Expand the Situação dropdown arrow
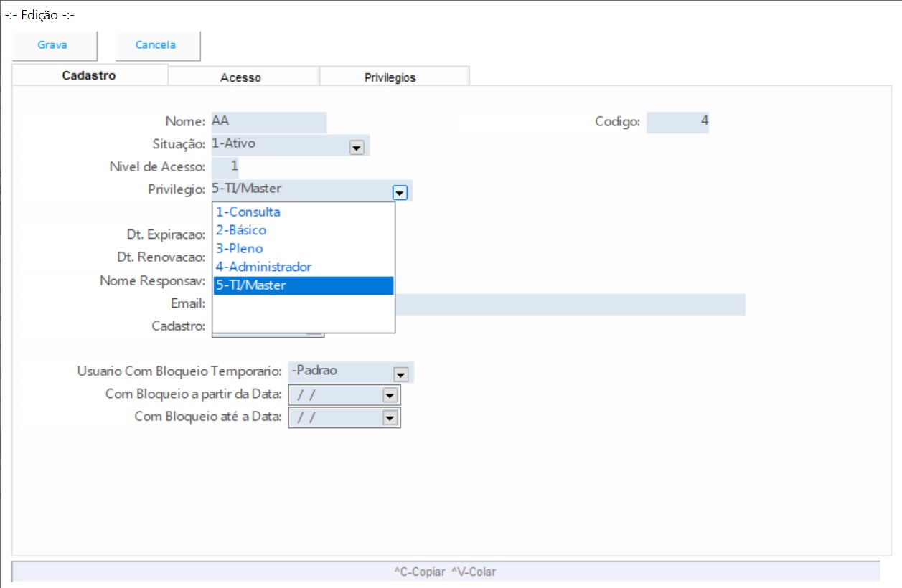This screenshot has width=902, height=588. click(x=356, y=148)
